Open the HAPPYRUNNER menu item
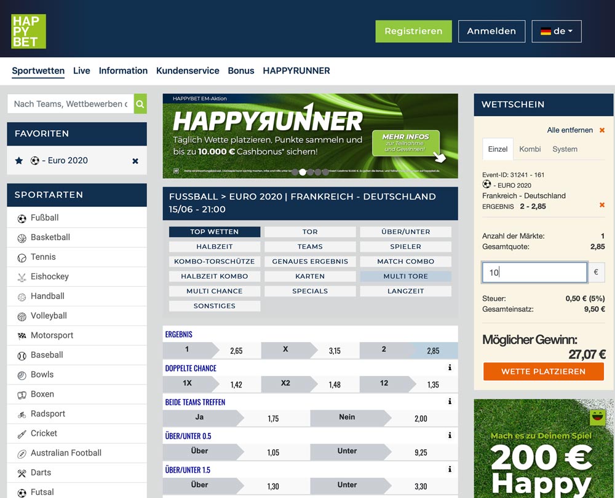The height and width of the screenshot is (498, 615). (296, 71)
